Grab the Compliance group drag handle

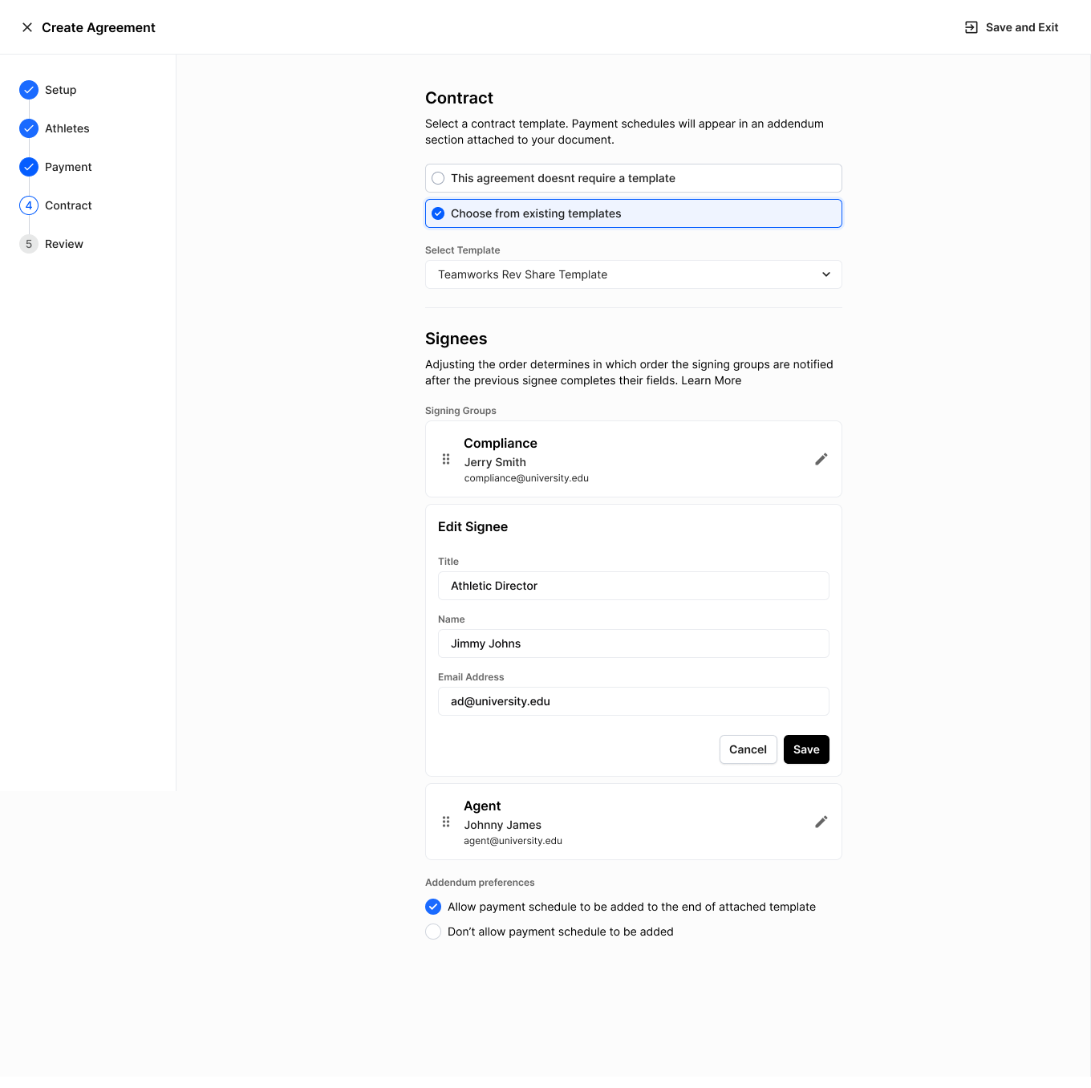pyautogui.click(x=446, y=459)
